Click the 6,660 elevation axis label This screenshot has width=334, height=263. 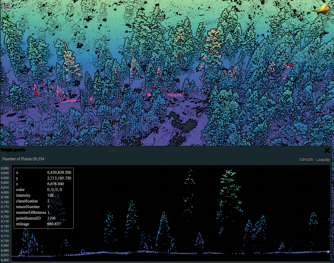(x=5, y=260)
